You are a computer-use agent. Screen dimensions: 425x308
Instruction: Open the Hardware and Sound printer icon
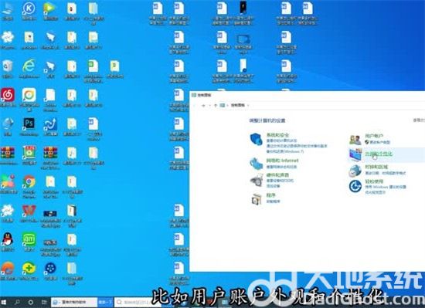point(257,180)
